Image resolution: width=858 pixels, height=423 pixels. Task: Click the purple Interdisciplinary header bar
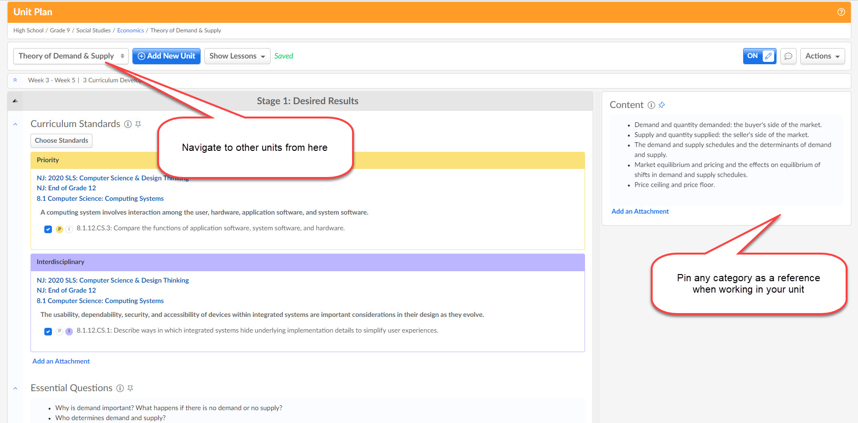pyautogui.click(x=308, y=262)
